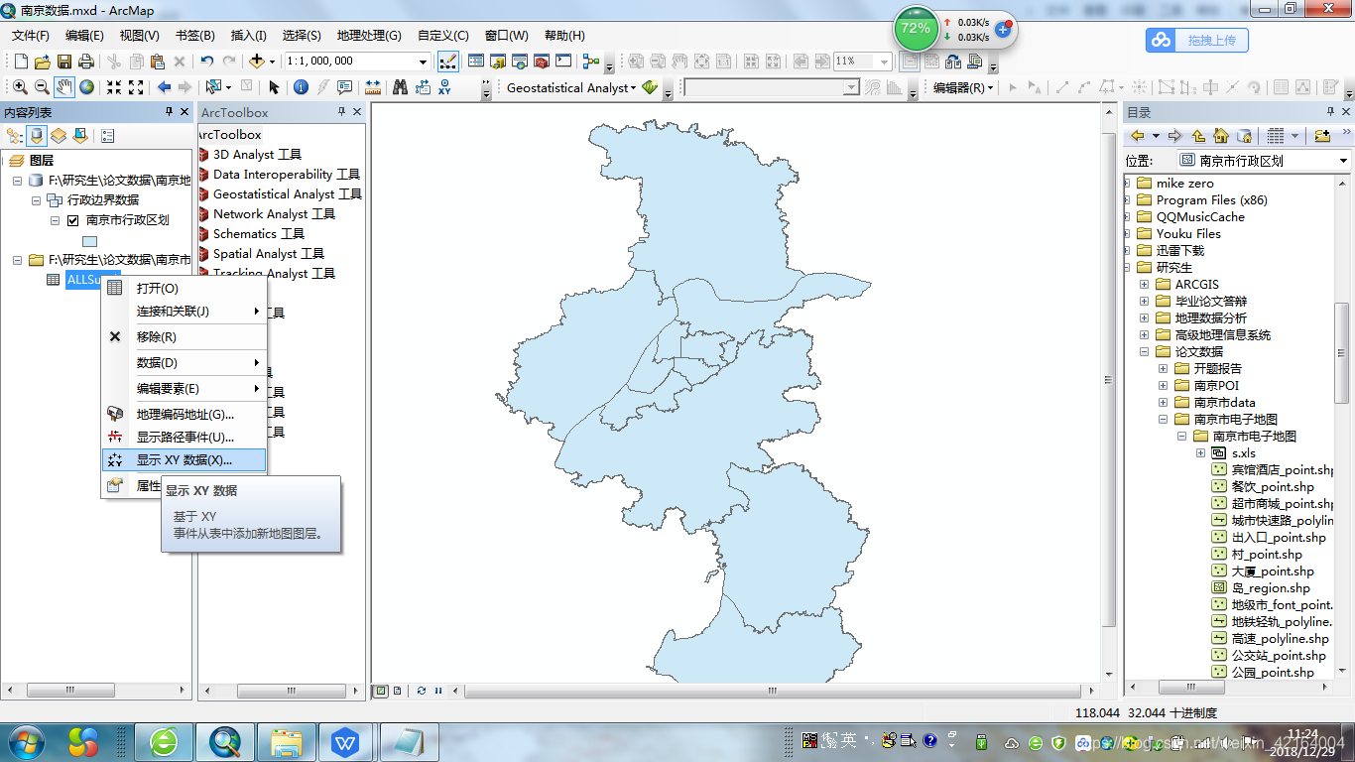This screenshot has width=1355, height=762.
Task: Open the Measure ruler tool
Action: click(x=373, y=87)
